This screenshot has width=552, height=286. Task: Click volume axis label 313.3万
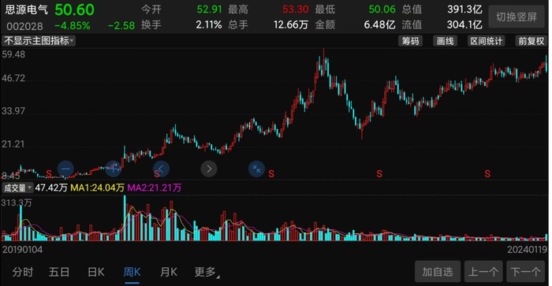pos(17,203)
